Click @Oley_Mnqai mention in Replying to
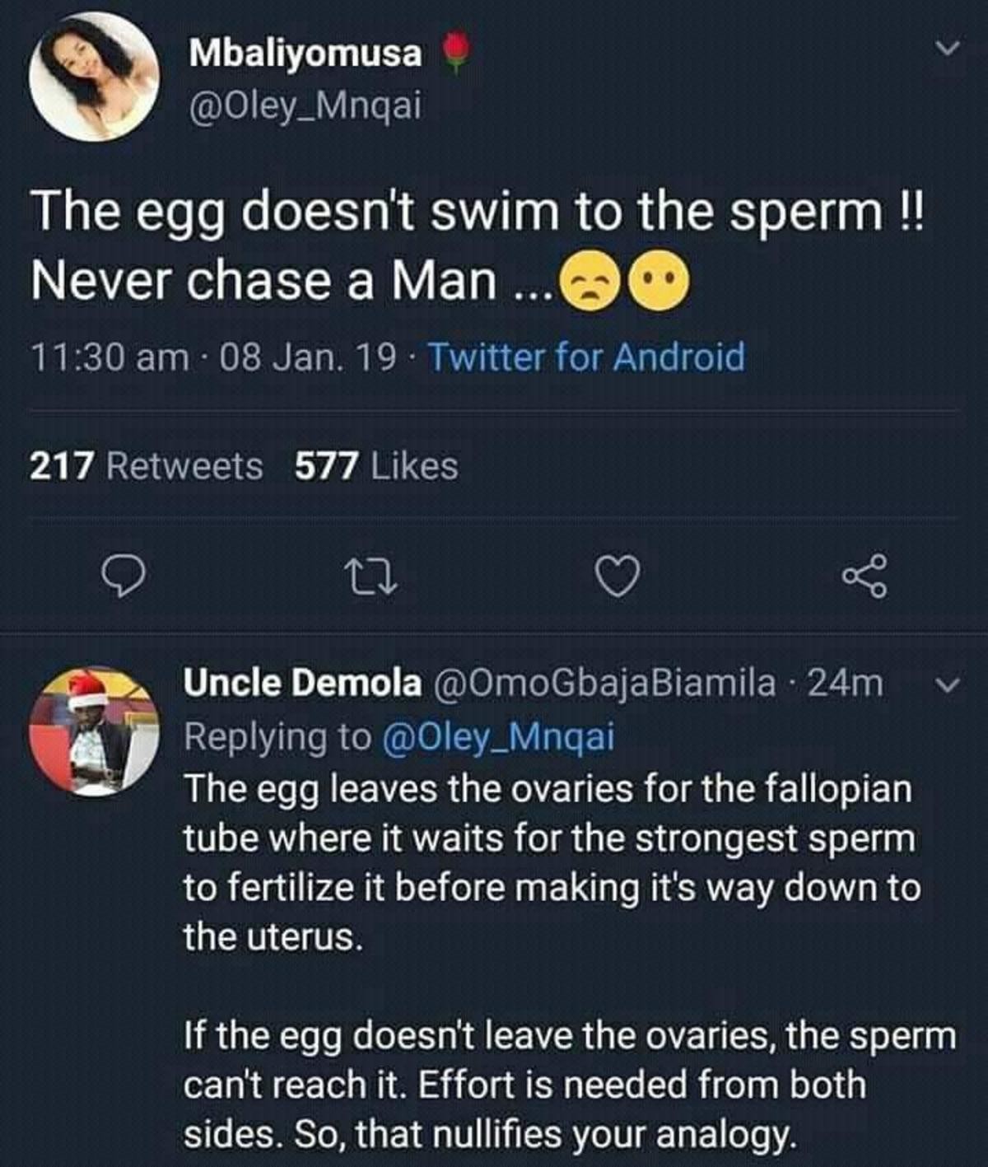 point(499,736)
